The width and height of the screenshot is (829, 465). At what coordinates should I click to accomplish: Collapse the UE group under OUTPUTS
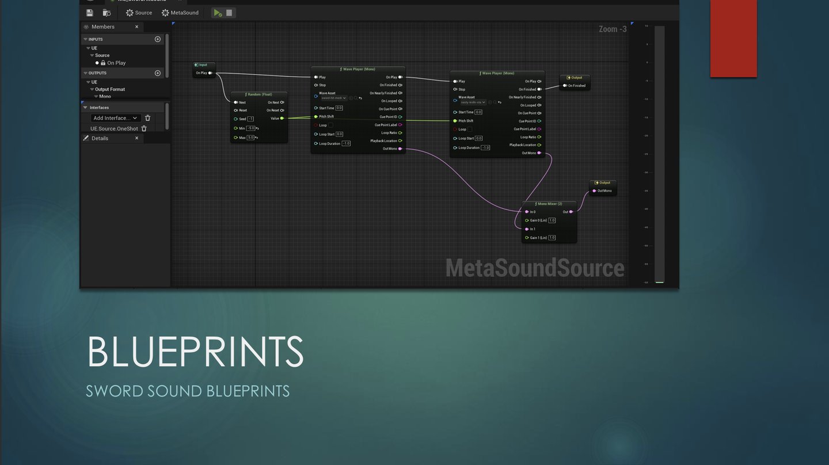(x=88, y=82)
